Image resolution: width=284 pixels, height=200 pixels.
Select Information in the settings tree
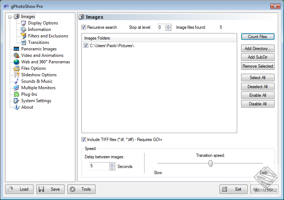coord(39,29)
